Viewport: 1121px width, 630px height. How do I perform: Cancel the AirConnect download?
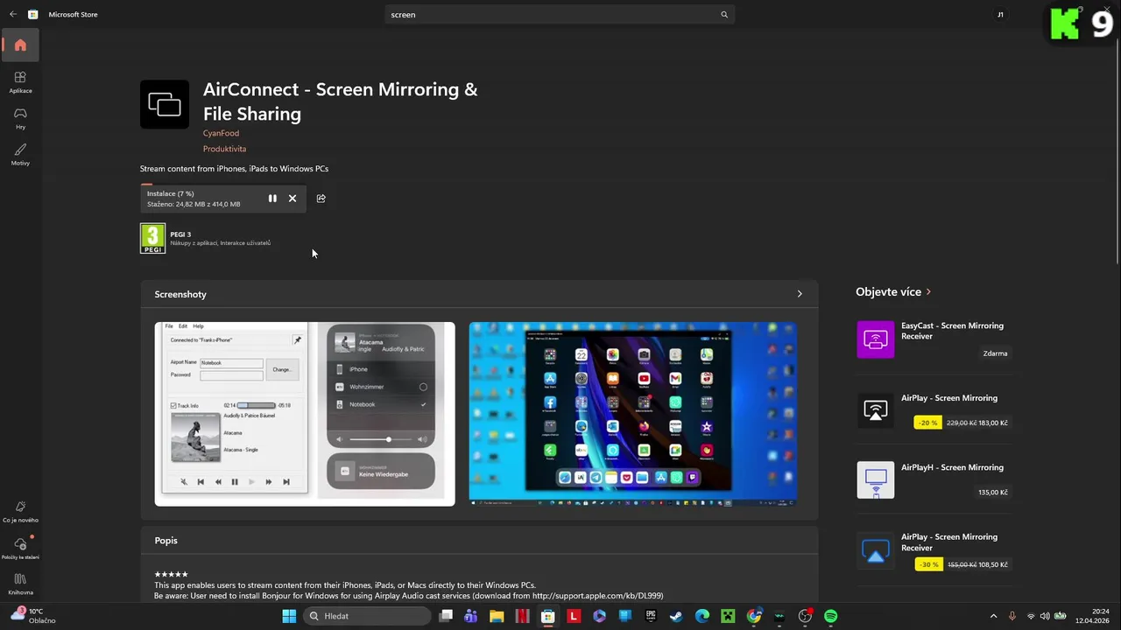point(293,199)
